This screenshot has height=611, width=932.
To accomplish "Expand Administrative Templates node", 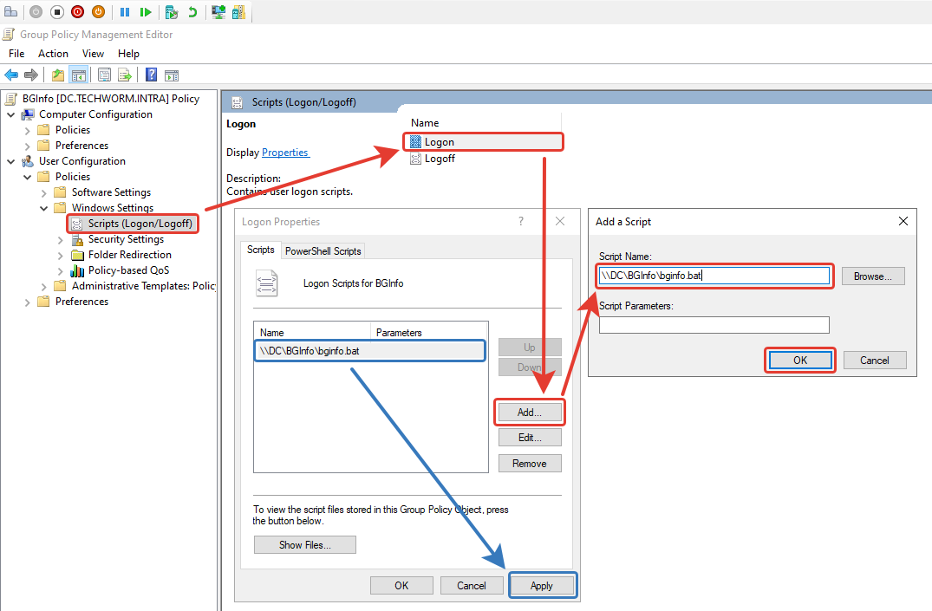I will (x=44, y=286).
